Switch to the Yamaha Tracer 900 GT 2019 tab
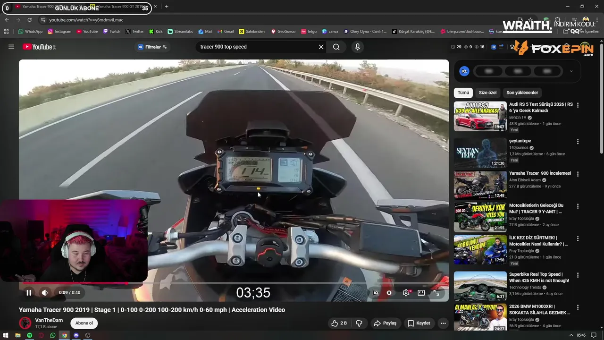This screenshot has height=340, width=604. [x=124, y=7]
